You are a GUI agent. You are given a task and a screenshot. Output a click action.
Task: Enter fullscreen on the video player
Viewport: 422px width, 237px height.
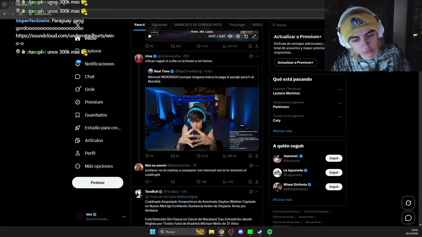(x=254, y=36)
